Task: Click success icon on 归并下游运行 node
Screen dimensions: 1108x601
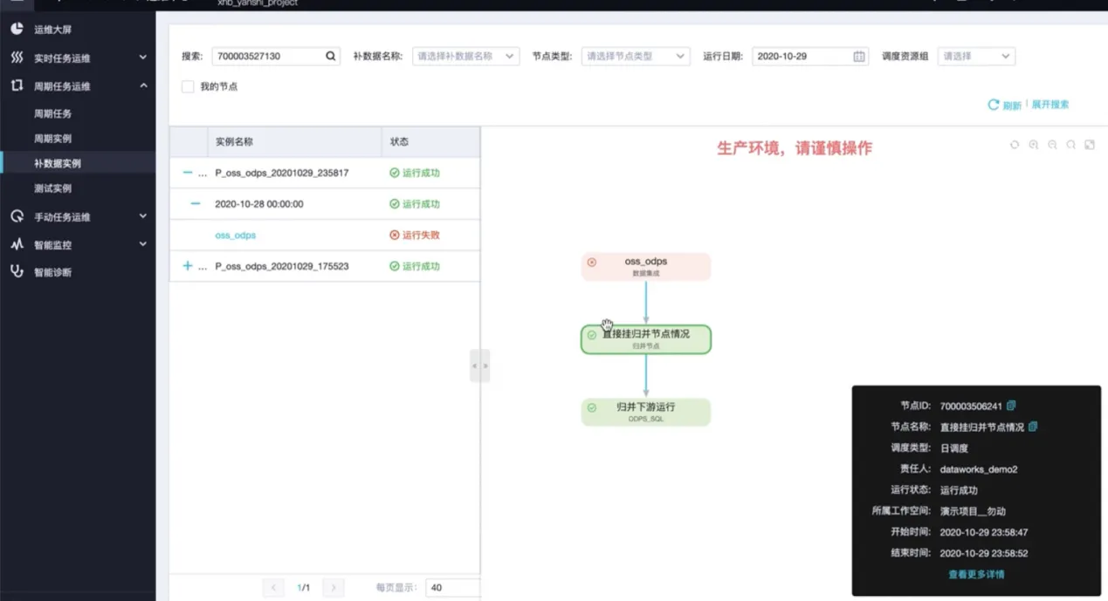Action: tap(592, 407)
